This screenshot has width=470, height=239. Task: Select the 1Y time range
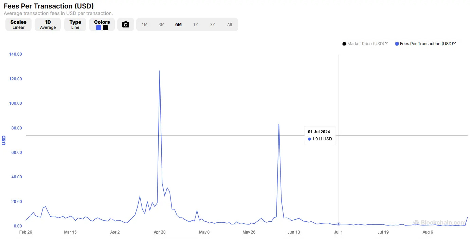coord(196,24)
